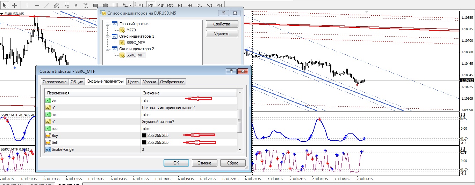Select the trendline drawing tool
The width and height of the screenshot is (475, 185).
pos(47,5)
